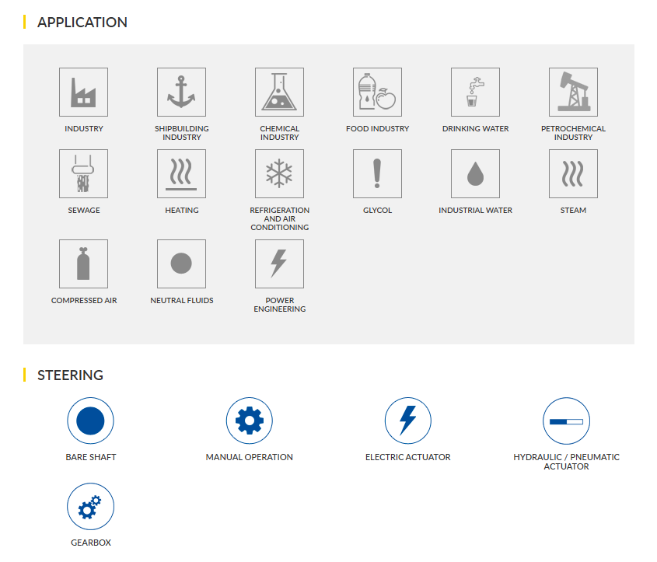657x562 pixels.
Task: Choose the Electric Actuator bolt icon
Action: [x=407, y=421]
